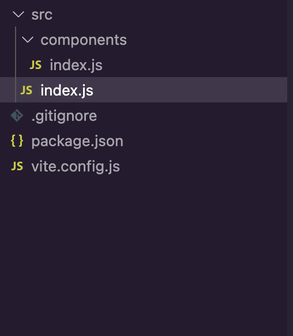This screenshot has height=336, width=293.
Task: Click blank row space right of components
Action: [207, 40]
